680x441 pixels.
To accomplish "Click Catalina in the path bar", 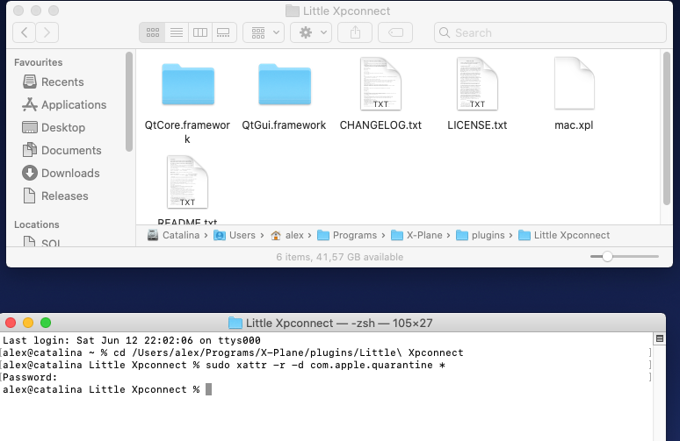I will (x=173, y=235).
